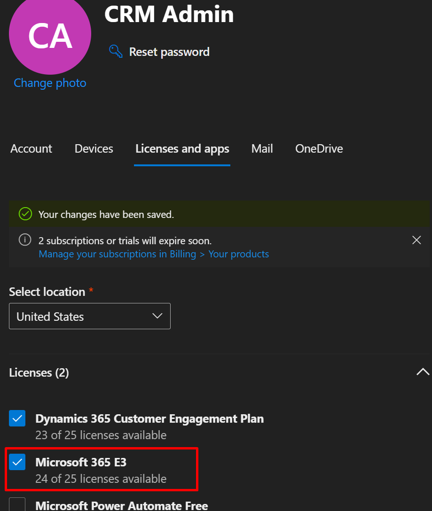
Task: Click the CRM Admin user name heading
Action: click(169, 14)
